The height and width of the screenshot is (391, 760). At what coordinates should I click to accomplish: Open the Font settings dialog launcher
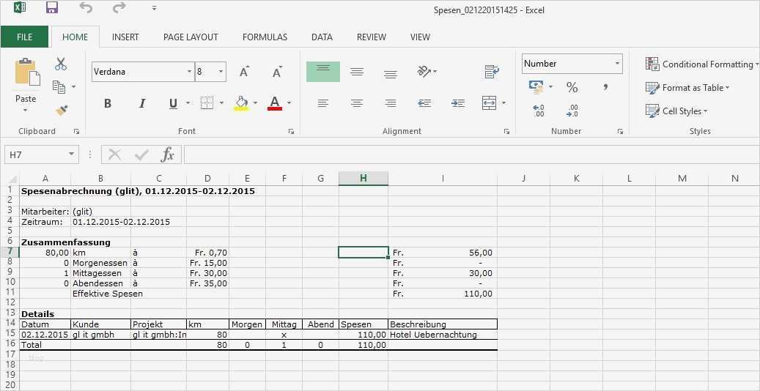pos(291,131)
